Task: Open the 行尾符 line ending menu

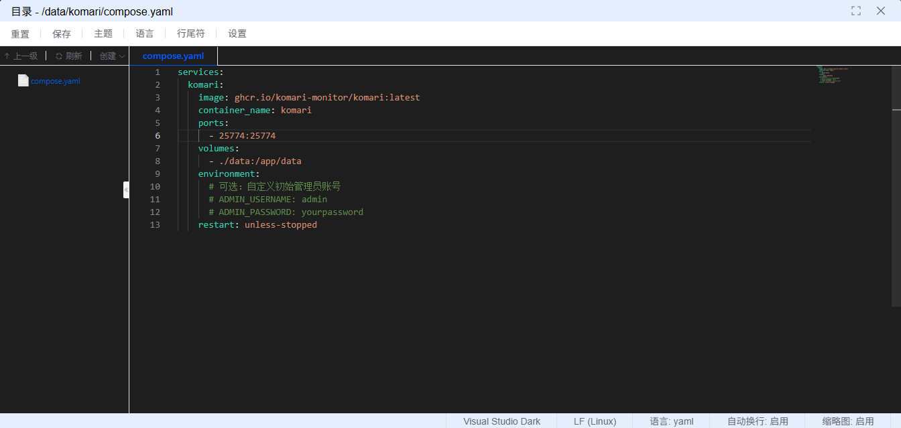Action: pyautogui.click(x=191, y=33)
